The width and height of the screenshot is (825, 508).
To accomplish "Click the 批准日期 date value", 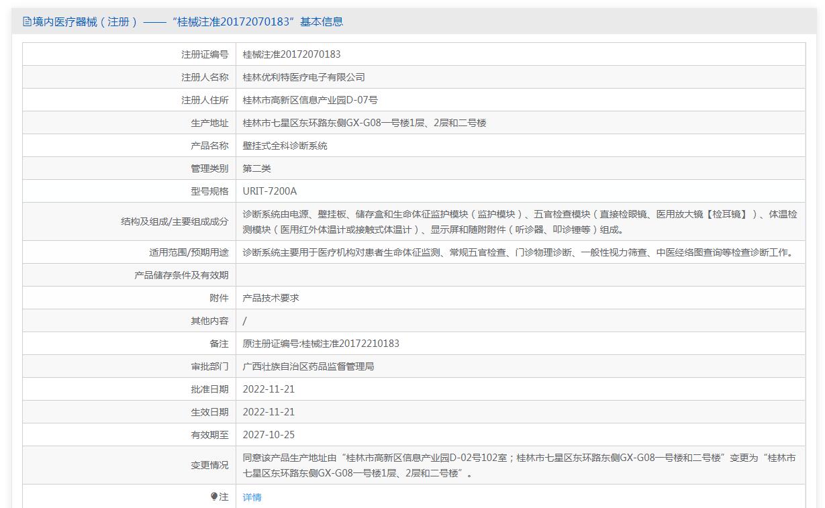I will click(269, 389).
